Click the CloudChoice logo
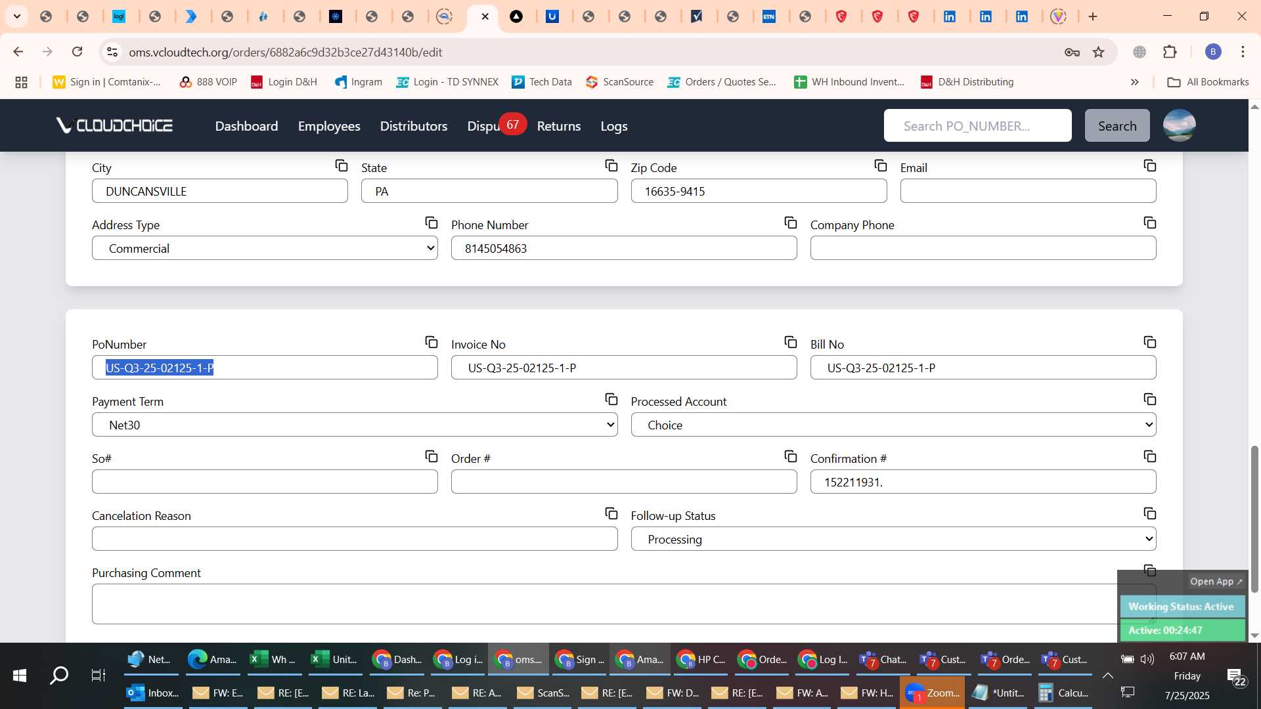 click(x=114, y=125)
